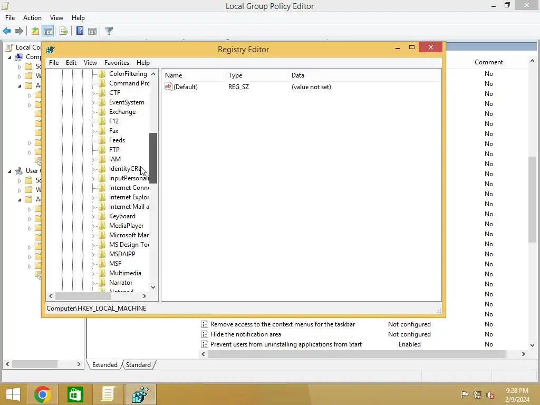Screen dimensions: 540x405
Task: Select the FTP registry key
Action: click(114, 150)
